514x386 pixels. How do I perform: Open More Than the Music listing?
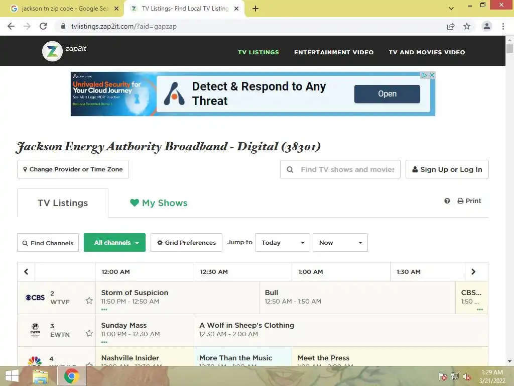pos(242,357)
